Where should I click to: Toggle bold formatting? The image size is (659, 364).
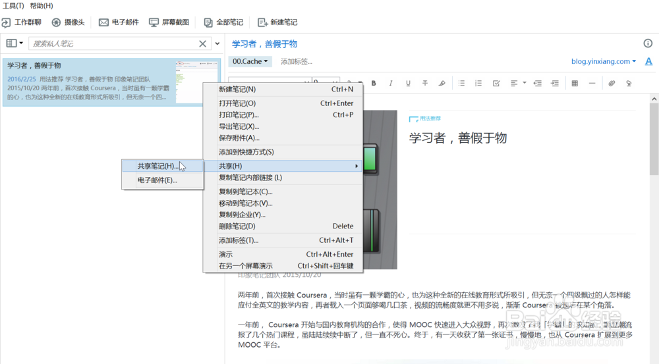point(373,83)
